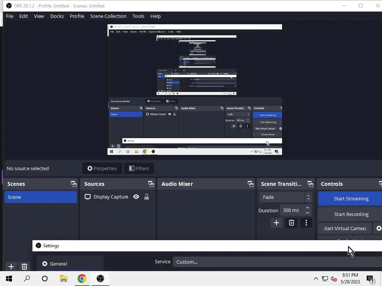Image resolution: width=382 pixels, height=286 pixels.
Task: Click the Settings window title bar
Action: [207, 246]
